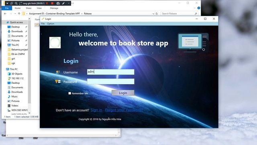The image size is (257, 145).
Task: Click the username user icon
Action: point(58,72)
